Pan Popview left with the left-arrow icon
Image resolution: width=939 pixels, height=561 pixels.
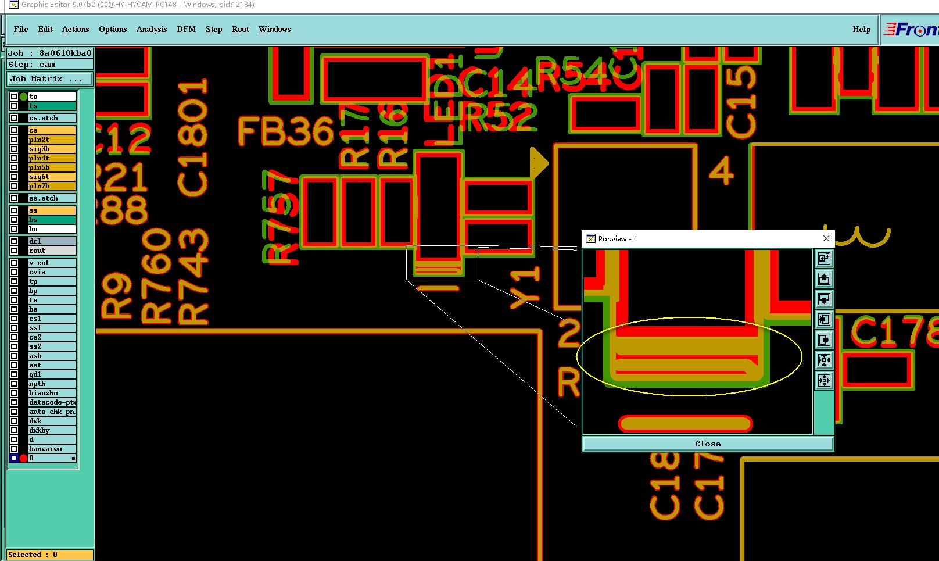[824, 319]
